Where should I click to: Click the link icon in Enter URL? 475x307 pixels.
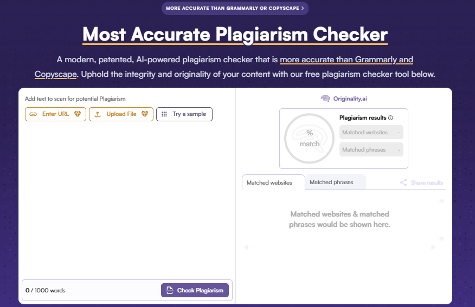pyautogui.click(x=33, y=114)
